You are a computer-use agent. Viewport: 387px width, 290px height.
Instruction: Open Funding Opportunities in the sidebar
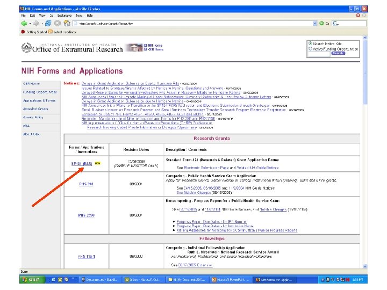pos(40,92)
